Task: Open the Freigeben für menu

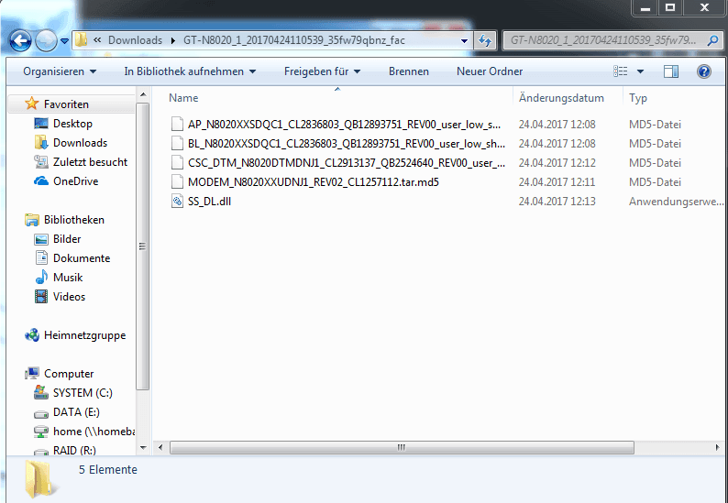Action: tap(322, 71)
